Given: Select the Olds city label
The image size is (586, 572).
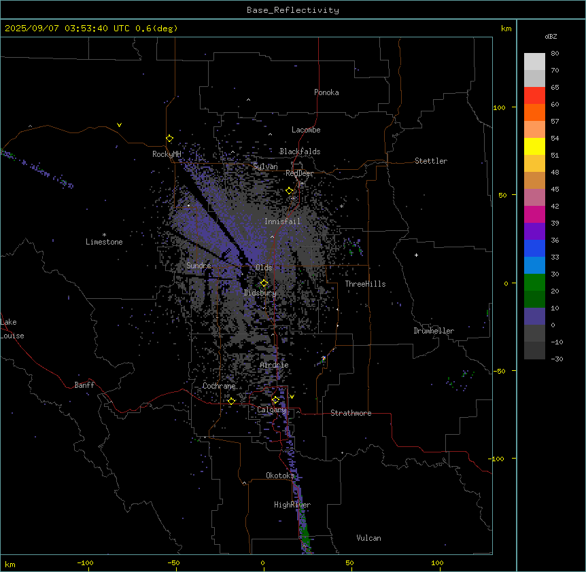Looking at the screenshot, I should click(x=264, y=268).
